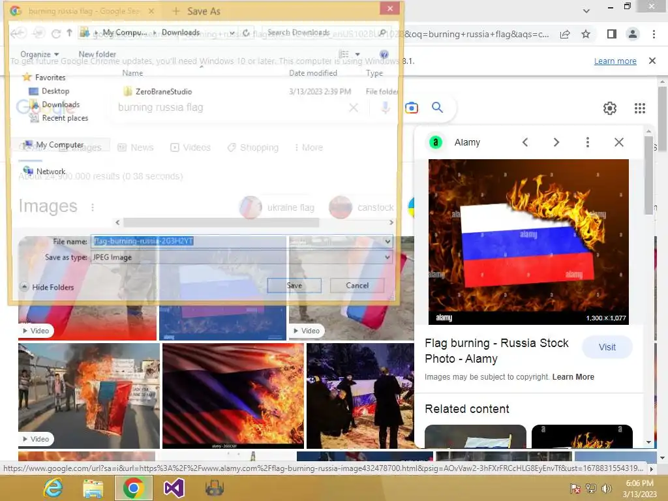Click the Up one level arrow in dialog
This screenshot has width=668, height=501.
pos(69,33)
